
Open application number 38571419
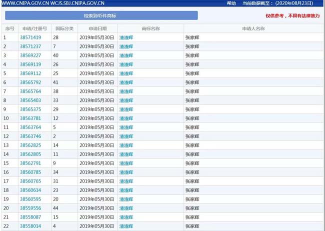[x=30, y=37]
